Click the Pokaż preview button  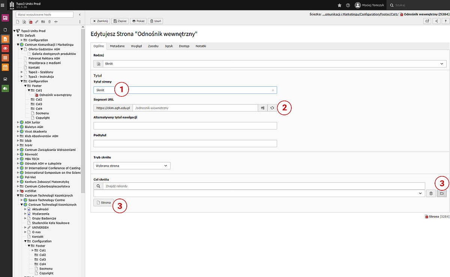138,21
